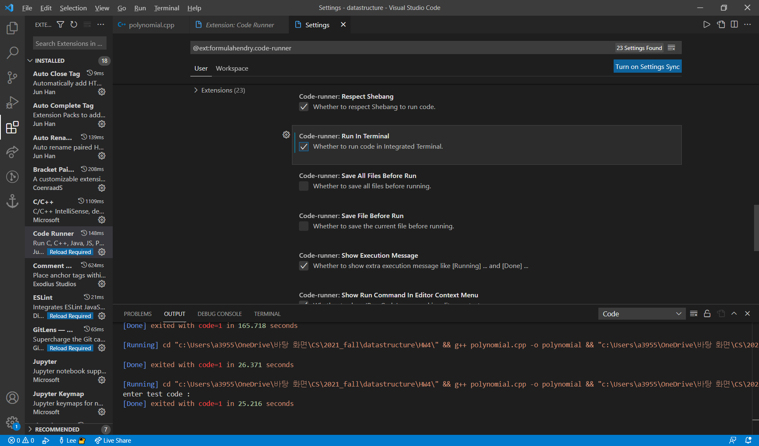Image resolution: width=759 pixels, height=446 pixels.
Task: Open notifications bell in status bar
Action: coord(748,440)
